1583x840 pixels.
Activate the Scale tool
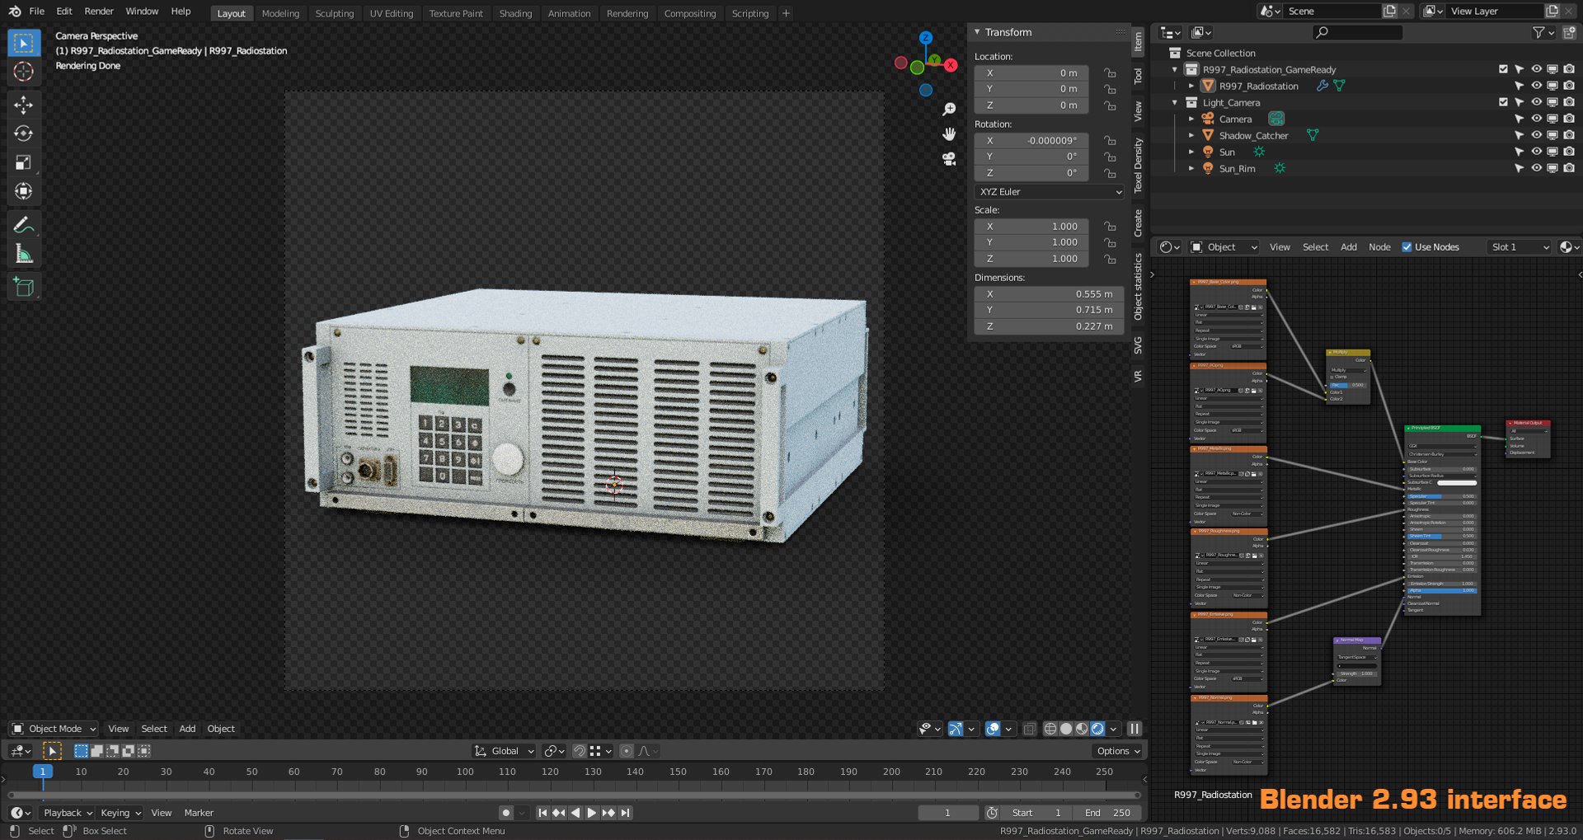point(24,162)
